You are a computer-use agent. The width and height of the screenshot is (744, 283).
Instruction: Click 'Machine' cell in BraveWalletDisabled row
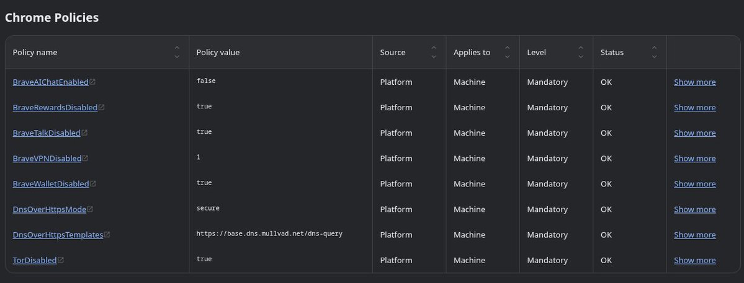pos(469,184)
